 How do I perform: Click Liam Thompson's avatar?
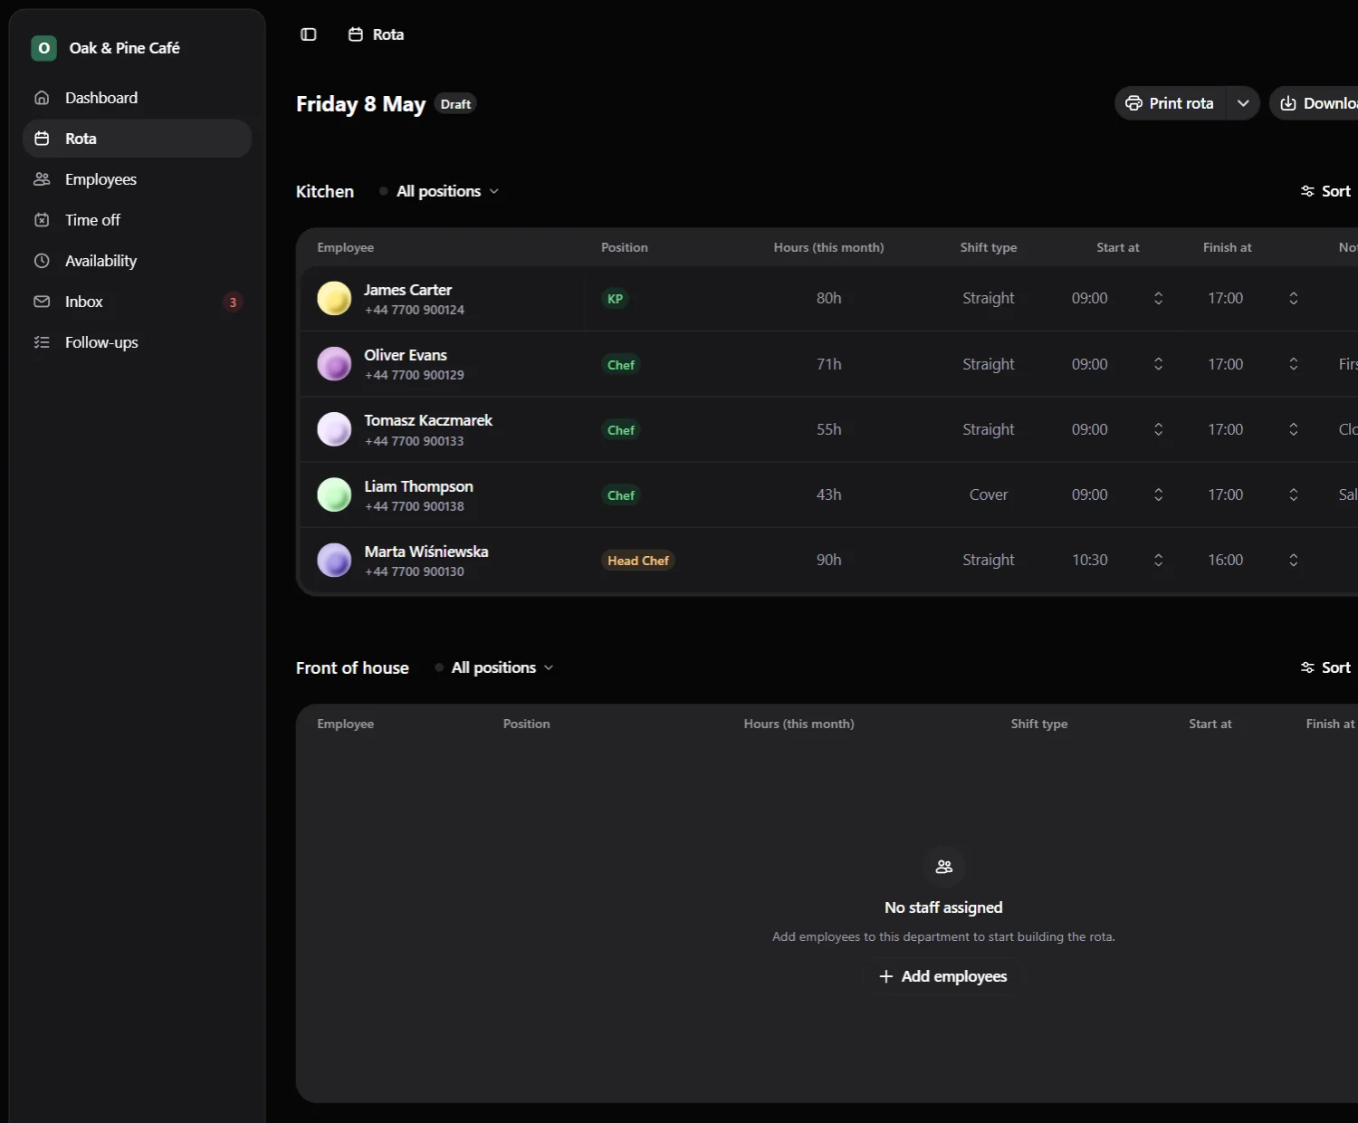click(x=334, y=494)
